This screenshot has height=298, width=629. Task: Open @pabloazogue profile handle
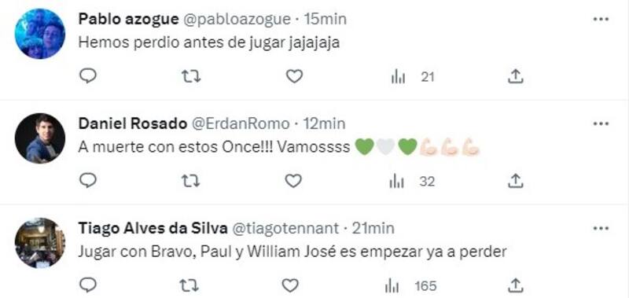click(237, 19)
